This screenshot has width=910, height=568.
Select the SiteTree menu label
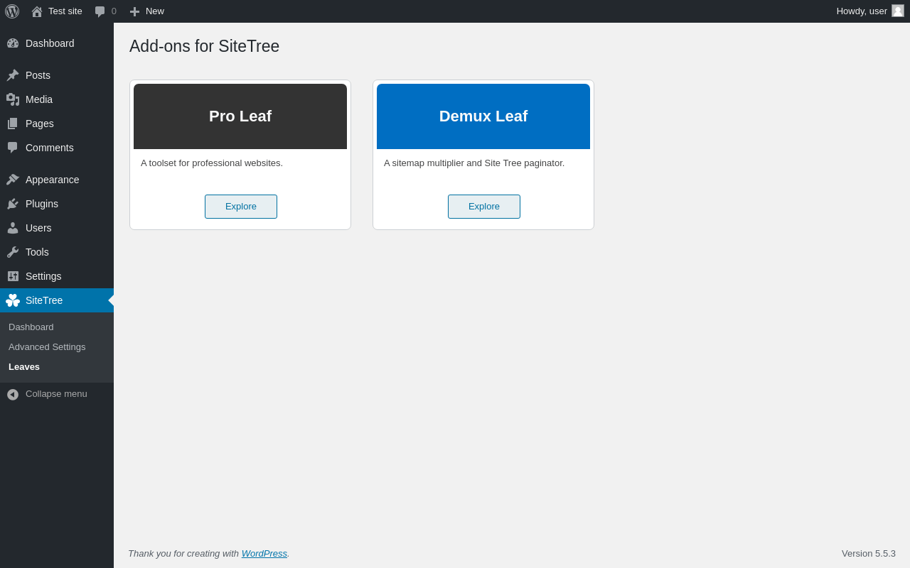tap(44, 300)
